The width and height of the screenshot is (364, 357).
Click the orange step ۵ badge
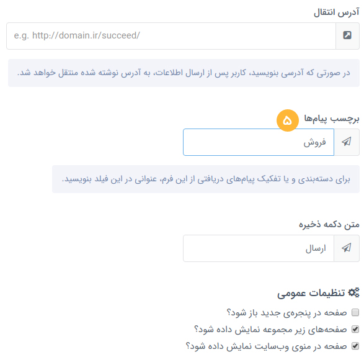click(x=287, y=120)
